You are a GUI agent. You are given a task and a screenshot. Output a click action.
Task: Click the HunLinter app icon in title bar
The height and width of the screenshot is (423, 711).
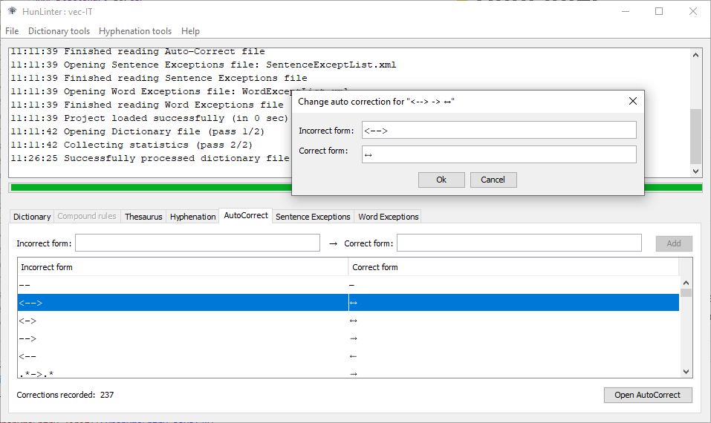pyautogui.click(x=12, y=11)
